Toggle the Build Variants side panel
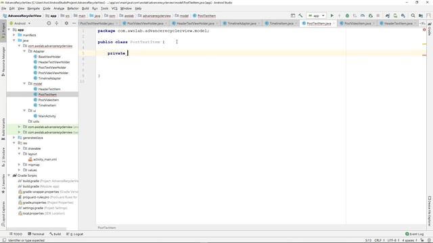Viewport: 433px width, 243px height. click(x=3, y=129)
